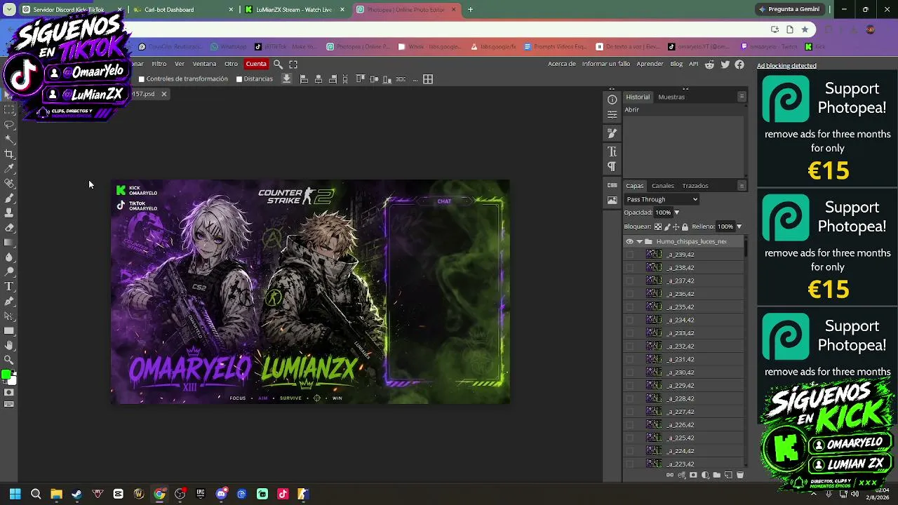Open Chrome tab search dropdown

(x=9, y=10)
